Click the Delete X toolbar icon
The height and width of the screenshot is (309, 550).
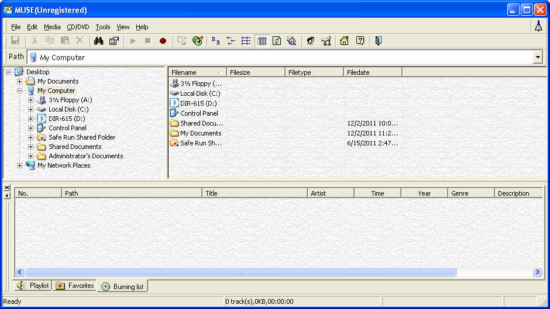tap(80, 41)
